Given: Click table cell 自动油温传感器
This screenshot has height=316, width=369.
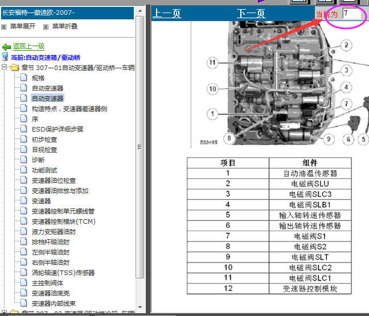Looking at the screenshot, I should pos(310,174).
